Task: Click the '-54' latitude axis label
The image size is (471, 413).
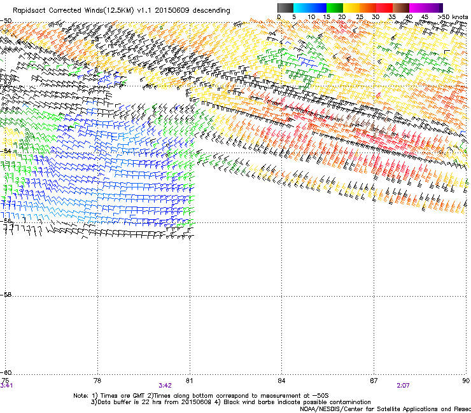Action: [x=6, y=151]
